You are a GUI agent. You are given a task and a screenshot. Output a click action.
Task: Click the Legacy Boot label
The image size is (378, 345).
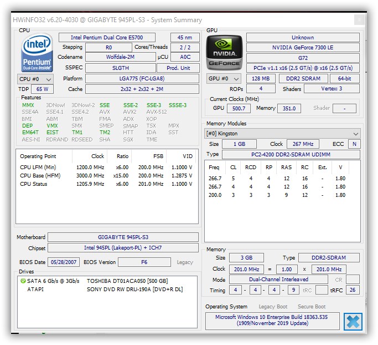tap(273, 307)
